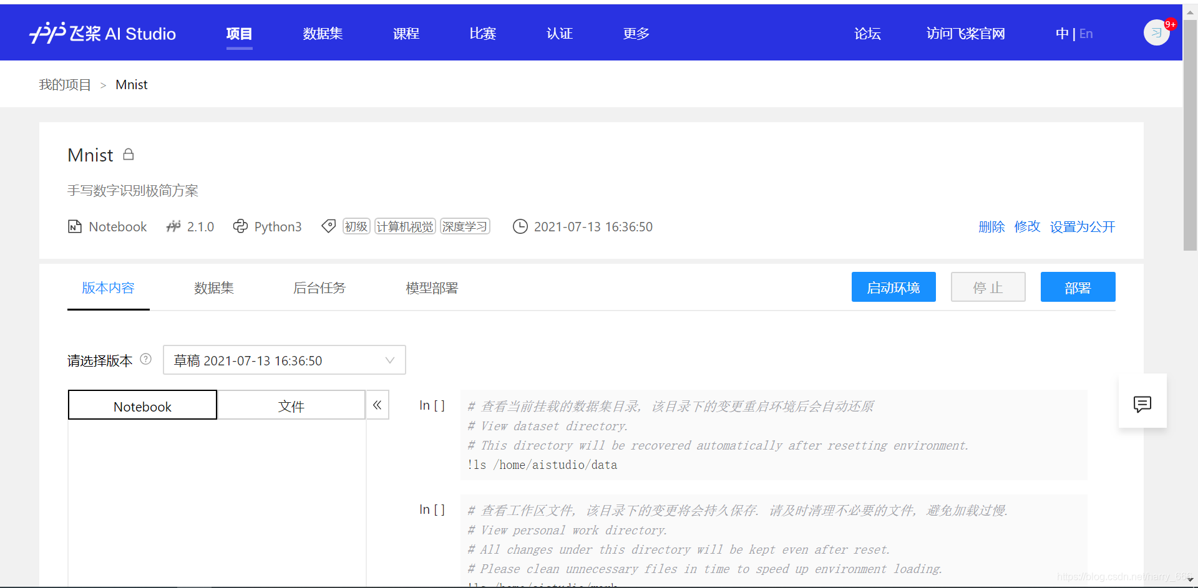Open the 项目 navigation menu
This screenshot has height=588, width=1198.
(x=239, y=34)
